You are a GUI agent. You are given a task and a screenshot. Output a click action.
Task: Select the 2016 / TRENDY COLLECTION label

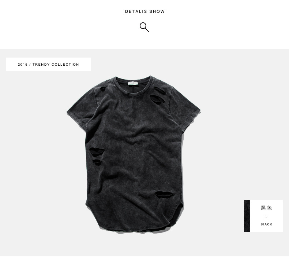pos(48,64)
